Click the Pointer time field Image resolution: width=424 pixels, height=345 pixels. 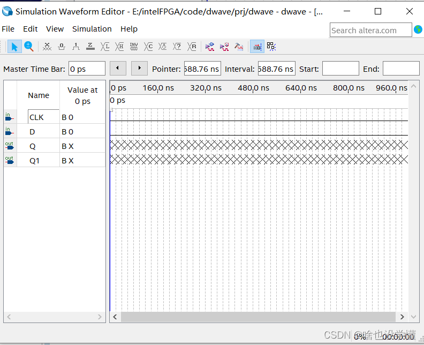pyautogui.click(x=202, y=69)
